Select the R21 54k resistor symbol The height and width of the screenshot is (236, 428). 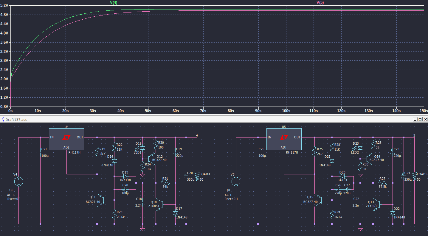tap(166, 183)
